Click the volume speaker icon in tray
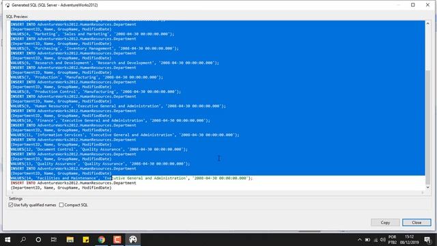Image resolution: width=437 pixels, height=246 pixels. click(x=383, y=240)
